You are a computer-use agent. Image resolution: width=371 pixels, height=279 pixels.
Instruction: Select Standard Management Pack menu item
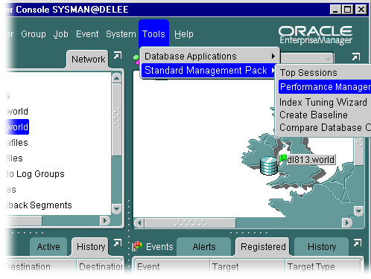[x=209, y=71]
